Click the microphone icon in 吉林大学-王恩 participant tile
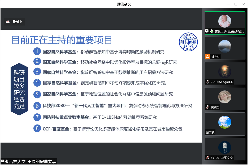The width and height of the screenshot is (248, 165). pyautogui.click(x=212, y=31)
